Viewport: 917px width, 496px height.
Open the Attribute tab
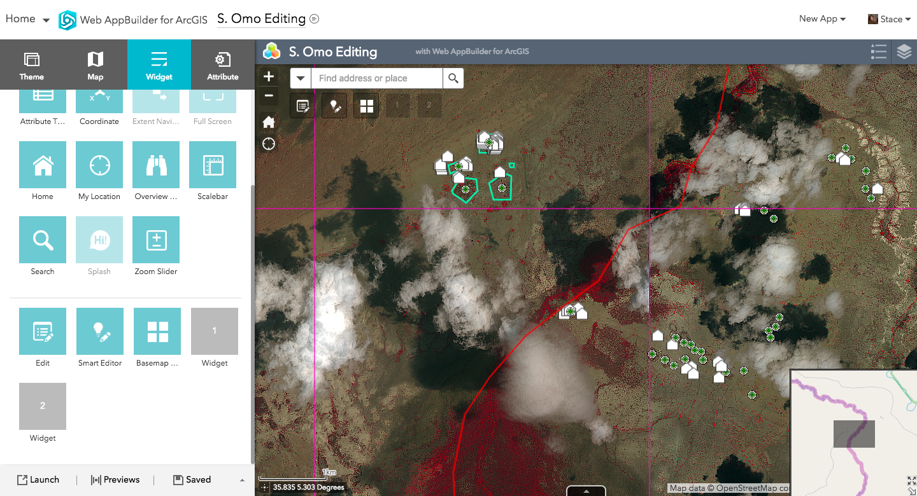click(x=223, y=65)
